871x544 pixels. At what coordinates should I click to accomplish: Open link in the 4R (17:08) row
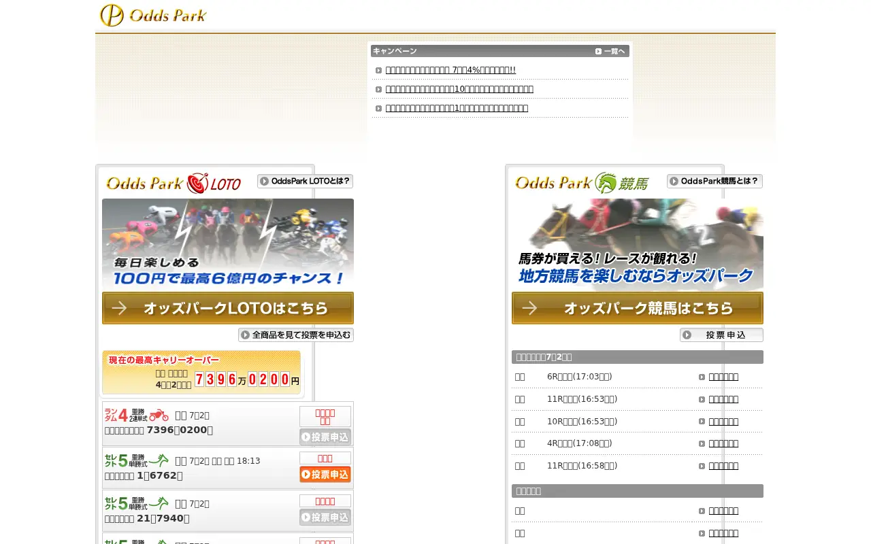[x=723, y=443]
